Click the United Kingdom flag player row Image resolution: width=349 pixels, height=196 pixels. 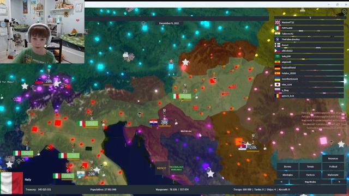click(x=309, y=22)
